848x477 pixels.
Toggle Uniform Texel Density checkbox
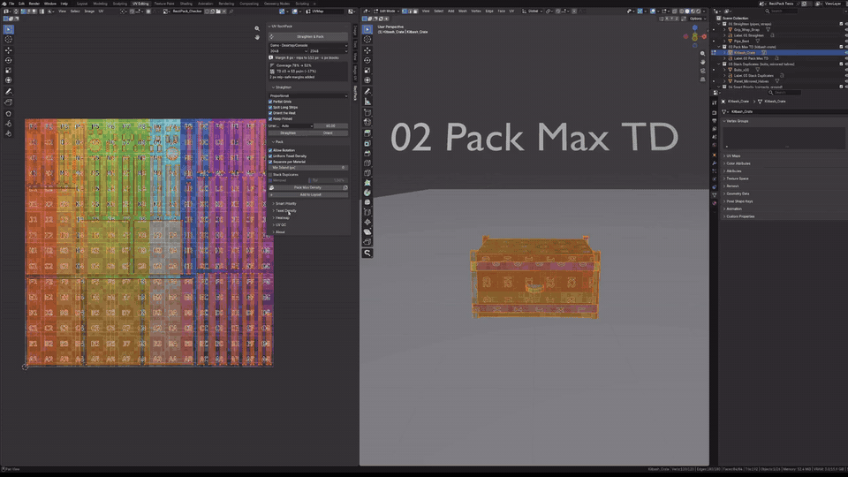(x=270, y=155)
